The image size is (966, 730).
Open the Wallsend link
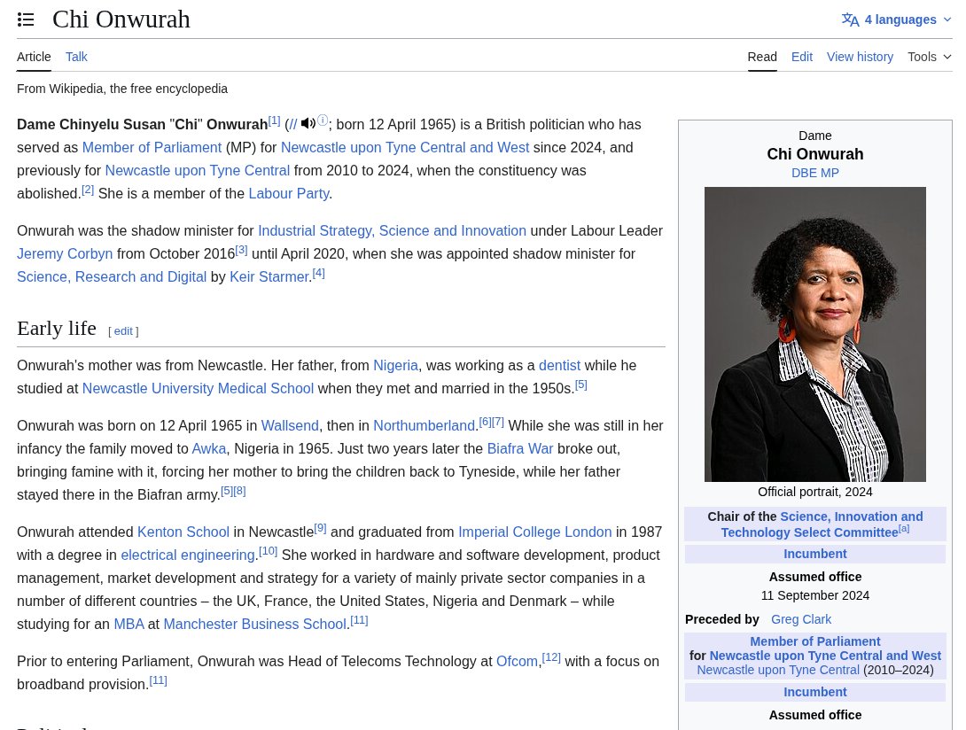click(290, 425)
